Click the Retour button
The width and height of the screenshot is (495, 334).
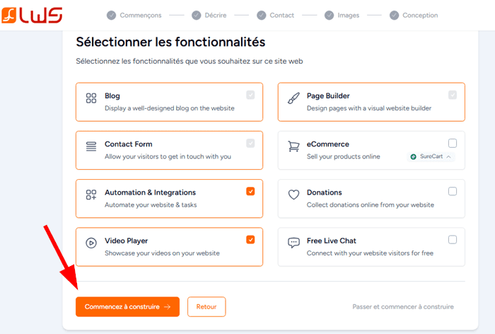206,307
